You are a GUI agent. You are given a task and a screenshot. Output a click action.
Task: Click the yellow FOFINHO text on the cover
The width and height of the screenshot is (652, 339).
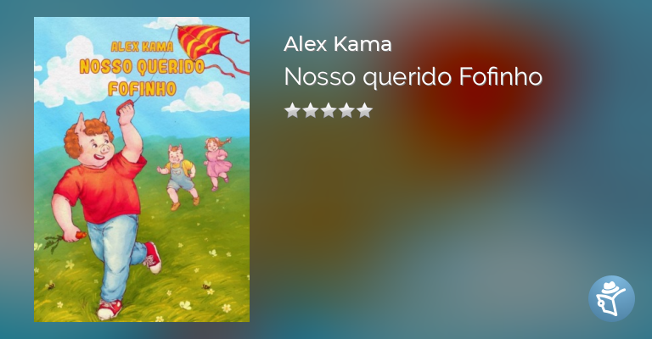[x=143, y=89]
